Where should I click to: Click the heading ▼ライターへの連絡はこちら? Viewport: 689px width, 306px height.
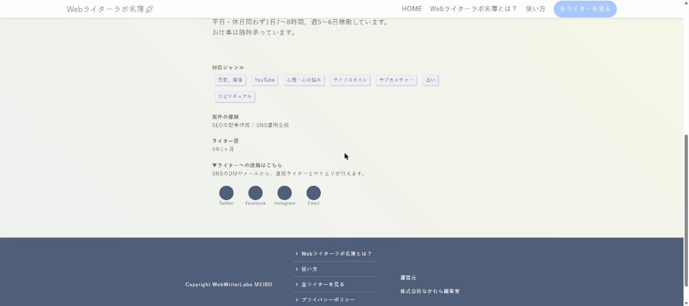247,165
